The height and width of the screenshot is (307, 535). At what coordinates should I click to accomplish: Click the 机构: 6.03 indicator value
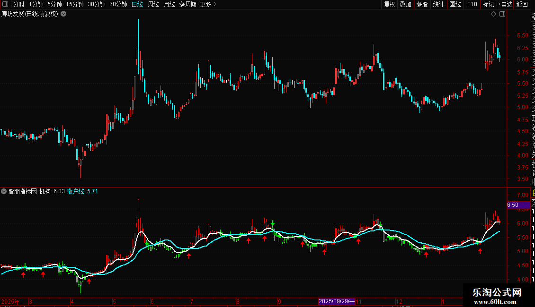pos(52,191)
